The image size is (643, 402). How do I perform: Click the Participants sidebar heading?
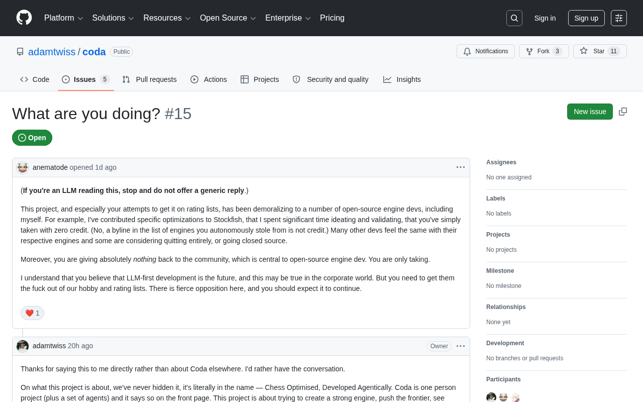coord(503,379)
